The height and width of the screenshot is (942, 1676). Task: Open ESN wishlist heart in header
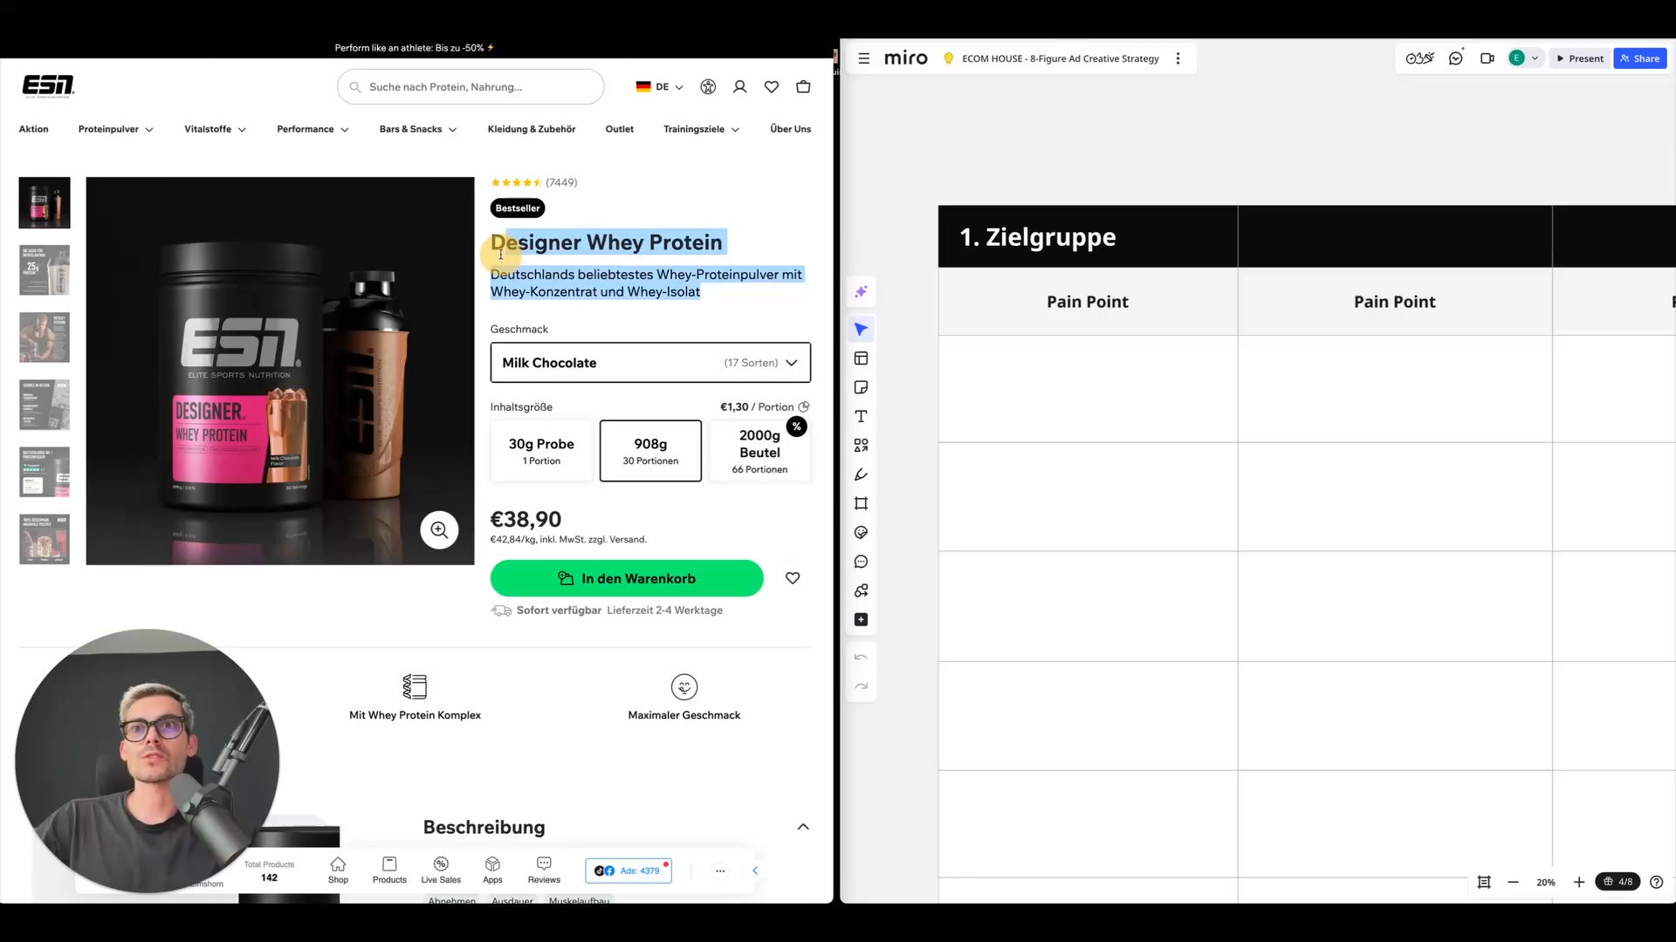(x=771, y=86)
